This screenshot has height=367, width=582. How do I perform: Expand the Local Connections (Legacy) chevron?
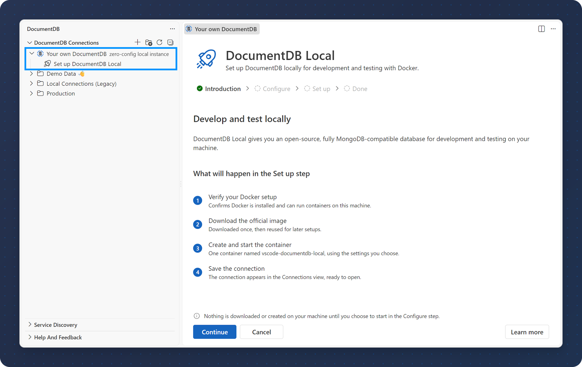(x=32, y=83)
